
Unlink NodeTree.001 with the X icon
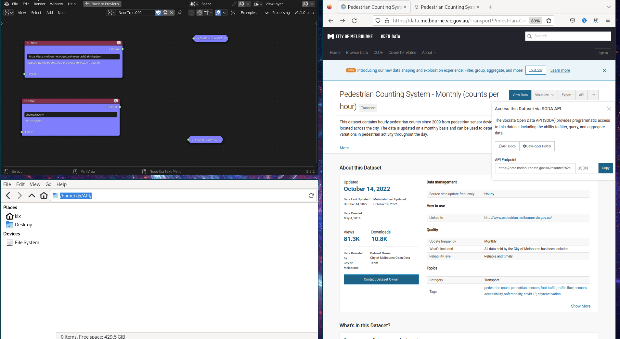click(172, 13)
